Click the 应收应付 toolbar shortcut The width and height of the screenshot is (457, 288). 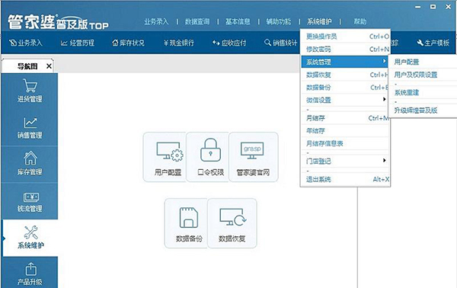pos(229,43)
